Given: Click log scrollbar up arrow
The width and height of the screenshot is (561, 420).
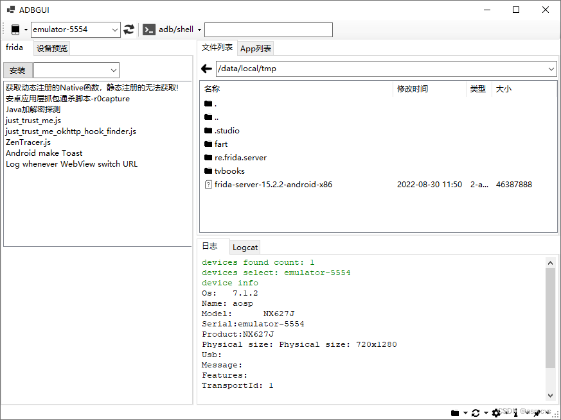Looking at the screenshot, I should pos(550,263).
